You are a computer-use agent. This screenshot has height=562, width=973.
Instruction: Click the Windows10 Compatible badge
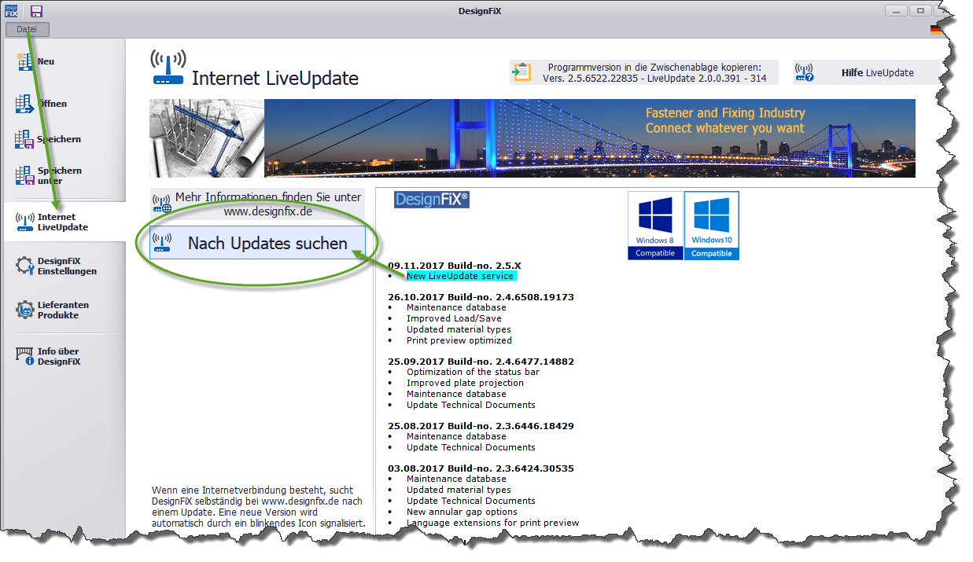711,226
